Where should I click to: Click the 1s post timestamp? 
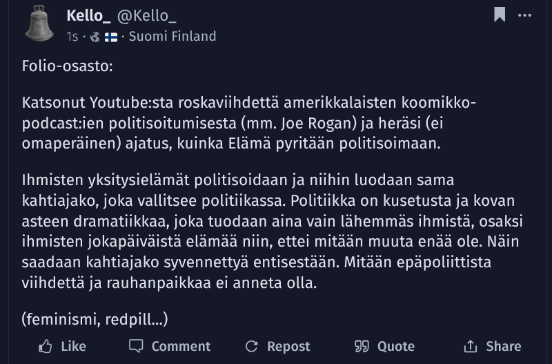(72, 37)
